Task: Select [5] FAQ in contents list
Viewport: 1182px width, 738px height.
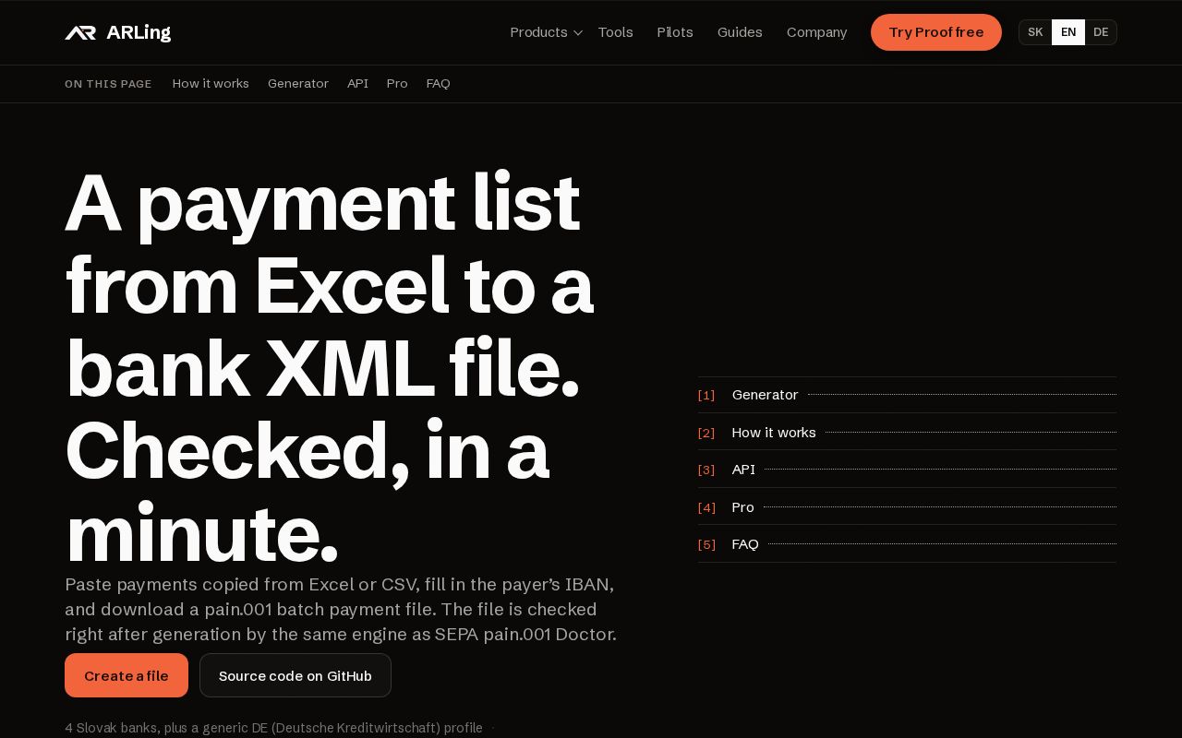Action: pyautogui.click(x=907, y=544)
